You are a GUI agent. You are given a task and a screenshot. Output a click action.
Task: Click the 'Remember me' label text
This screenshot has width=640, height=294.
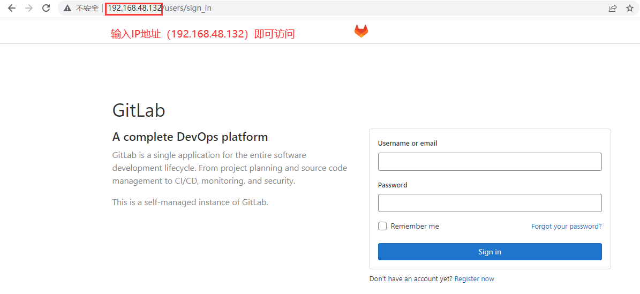415,226
